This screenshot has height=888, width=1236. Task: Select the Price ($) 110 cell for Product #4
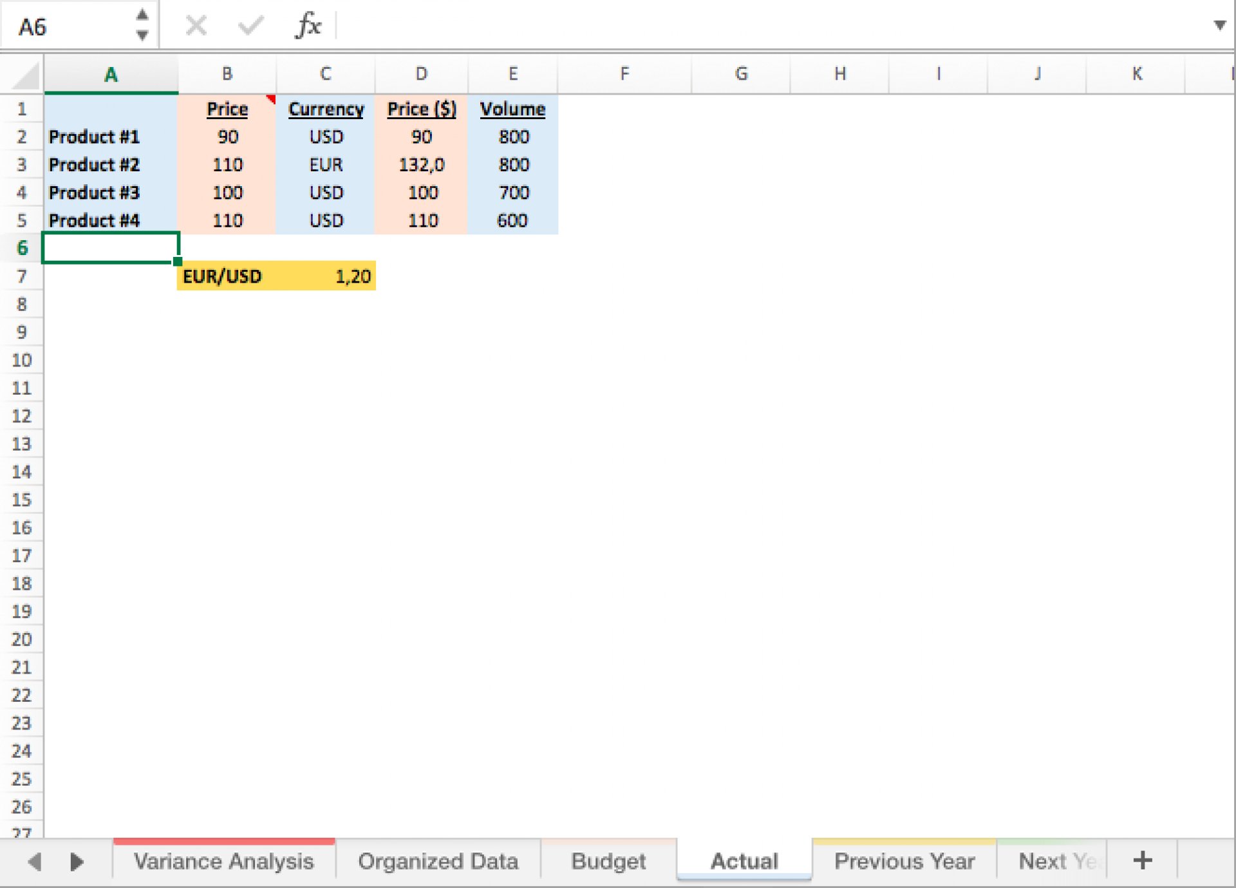(421, 220)
